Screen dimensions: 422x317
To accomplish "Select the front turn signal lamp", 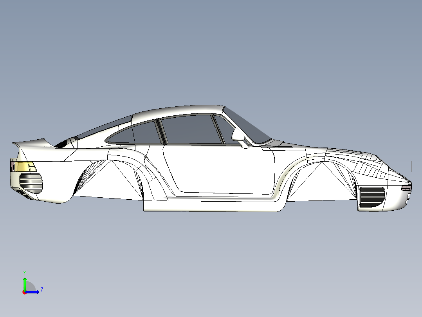I will [x=406, y=188].
